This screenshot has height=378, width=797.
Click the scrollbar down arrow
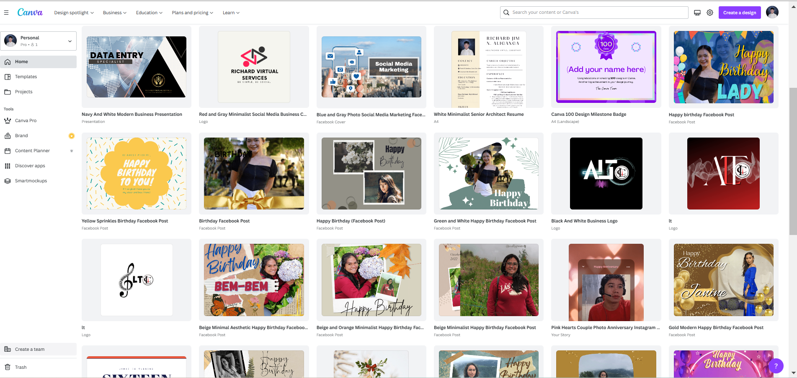coord(793,373)
